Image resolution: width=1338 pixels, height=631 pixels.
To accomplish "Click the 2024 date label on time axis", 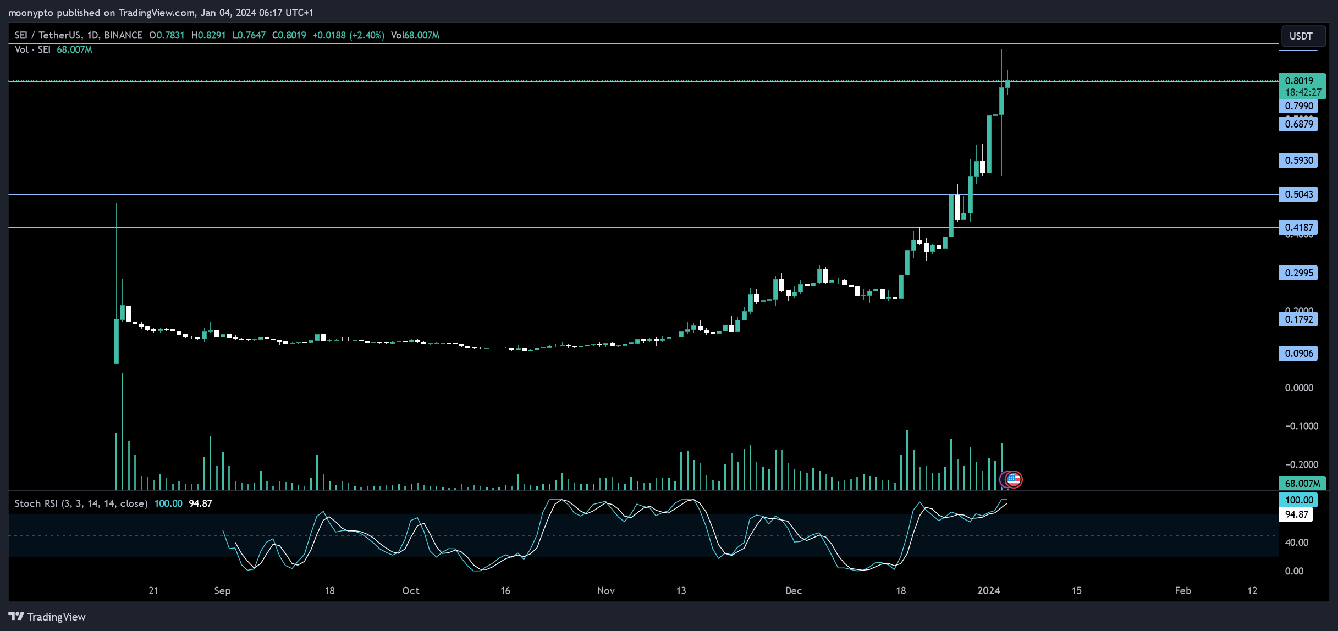I will point(988,591).
